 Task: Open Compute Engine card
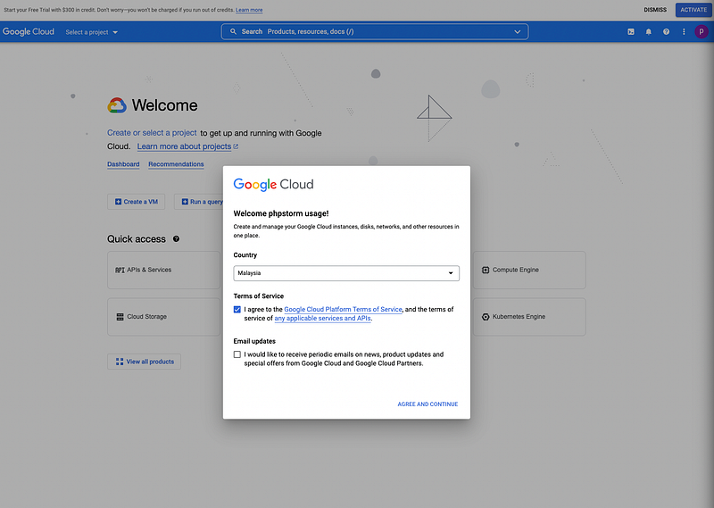(529, 270)
